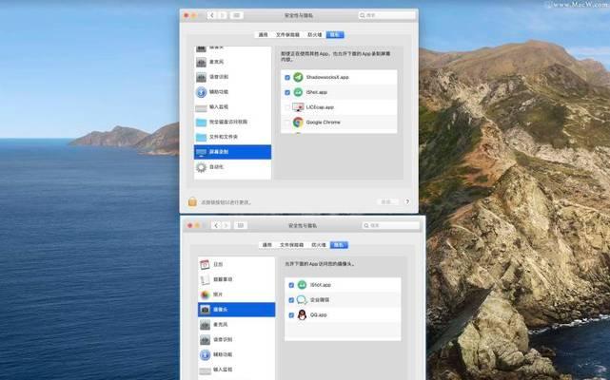Viewport: 610px width, 380px height.
Task: Switch to FileVault tab in Screen Recording window
Action: tap(288, 34)
